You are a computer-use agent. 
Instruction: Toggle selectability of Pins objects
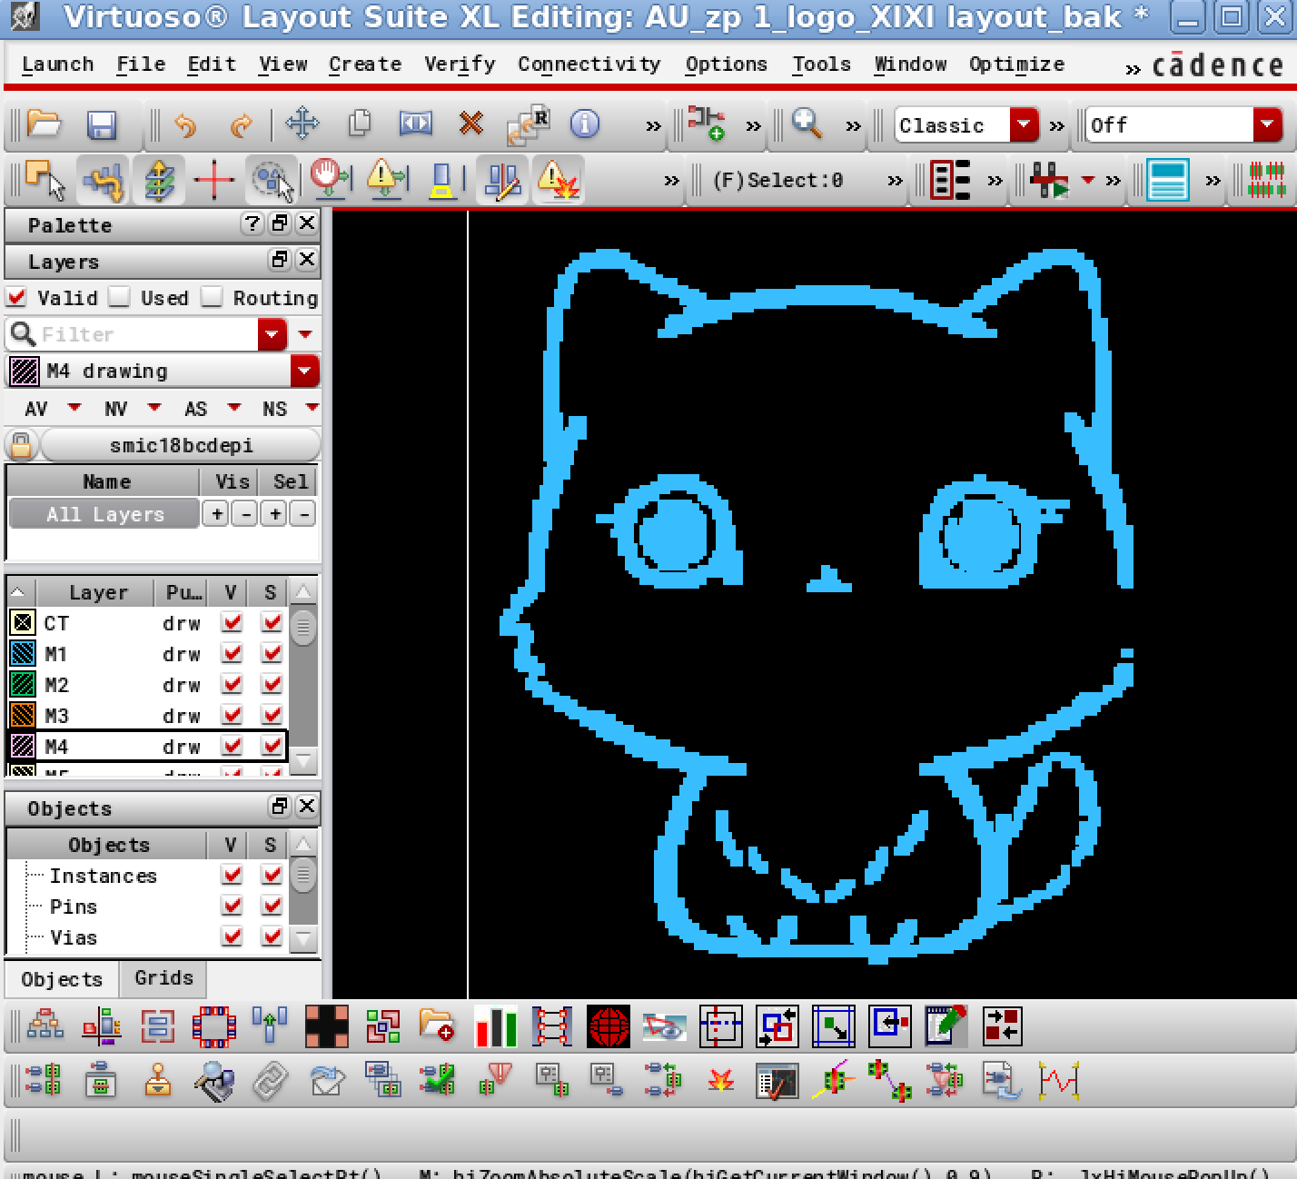(272, 906)
